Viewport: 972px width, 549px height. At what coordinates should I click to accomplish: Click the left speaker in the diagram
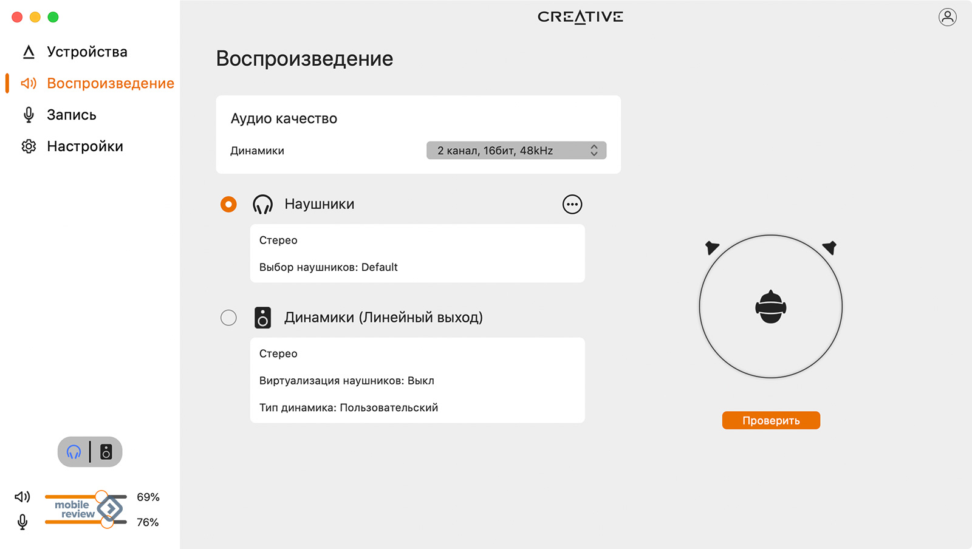[712, 247]
